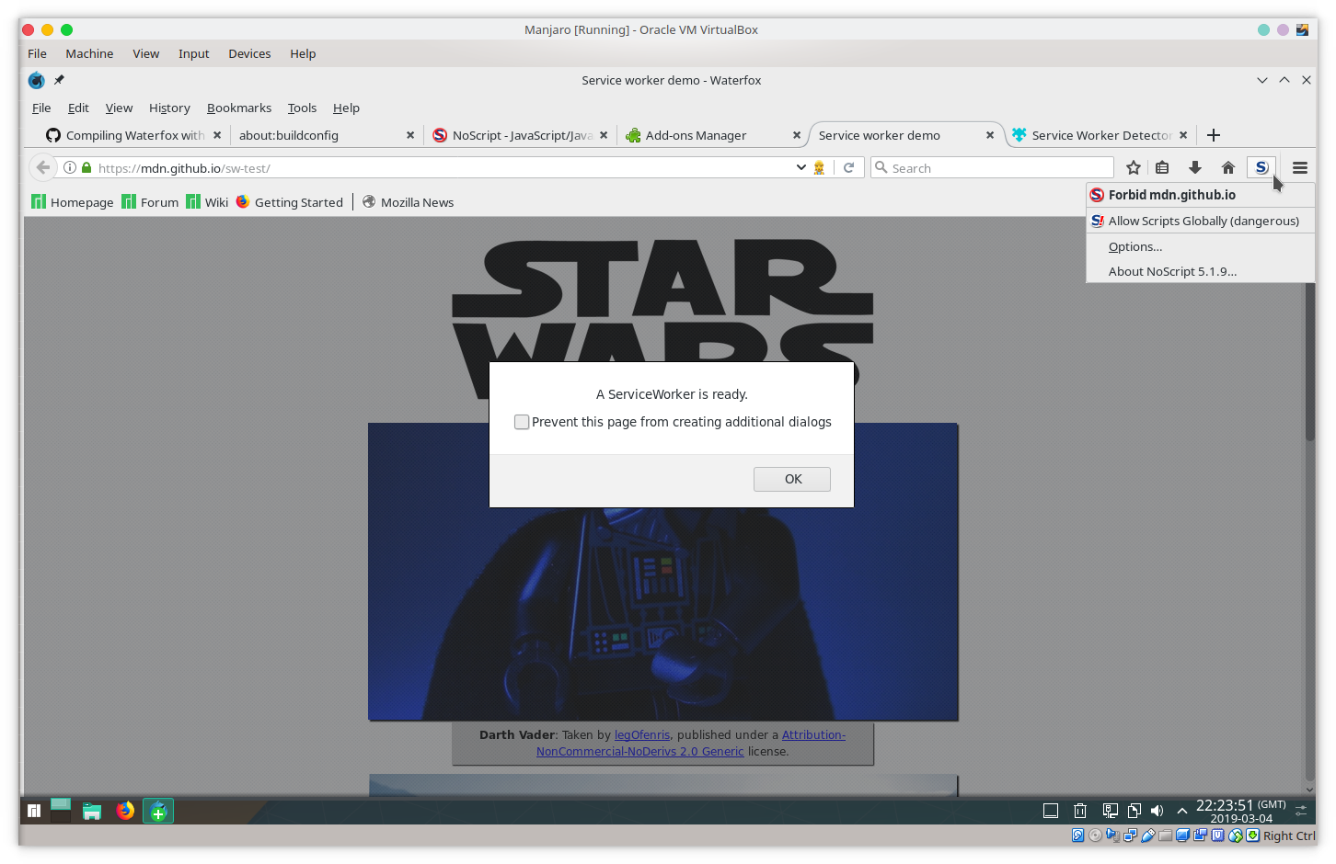Viewport: 1336px width, 864px height.
Task: Bookmark this page with star icon
Action: pos(1134,167)
